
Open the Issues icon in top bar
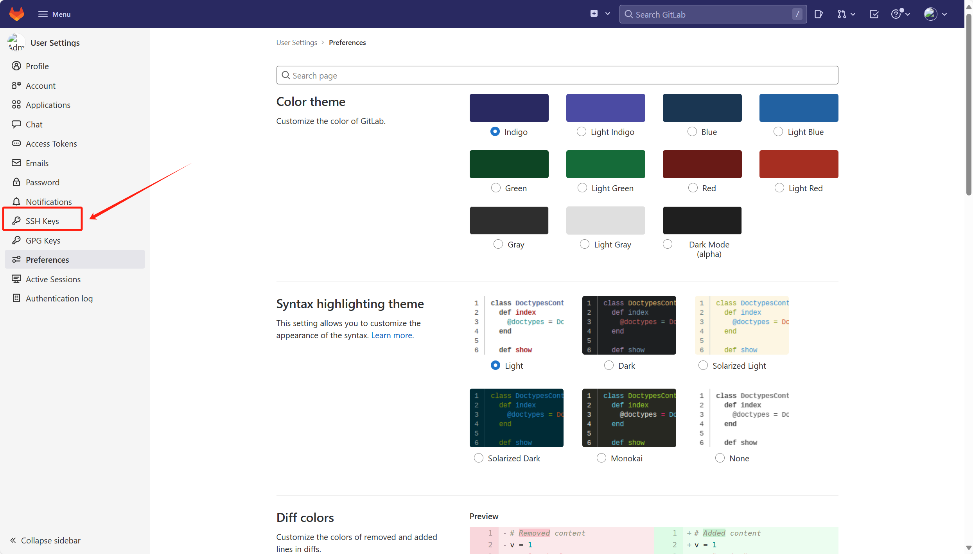pos(818,14)
